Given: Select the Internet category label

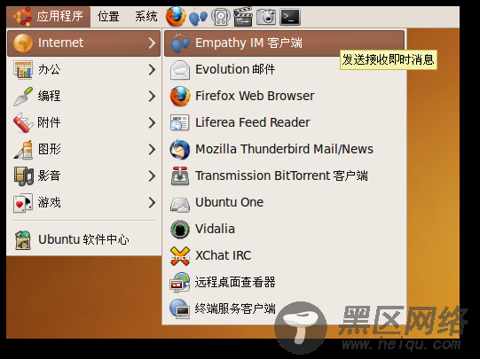Looking at the screenshot, I should (60, 43).
